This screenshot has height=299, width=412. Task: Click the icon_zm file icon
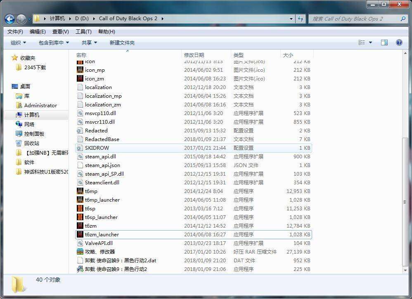80,78
